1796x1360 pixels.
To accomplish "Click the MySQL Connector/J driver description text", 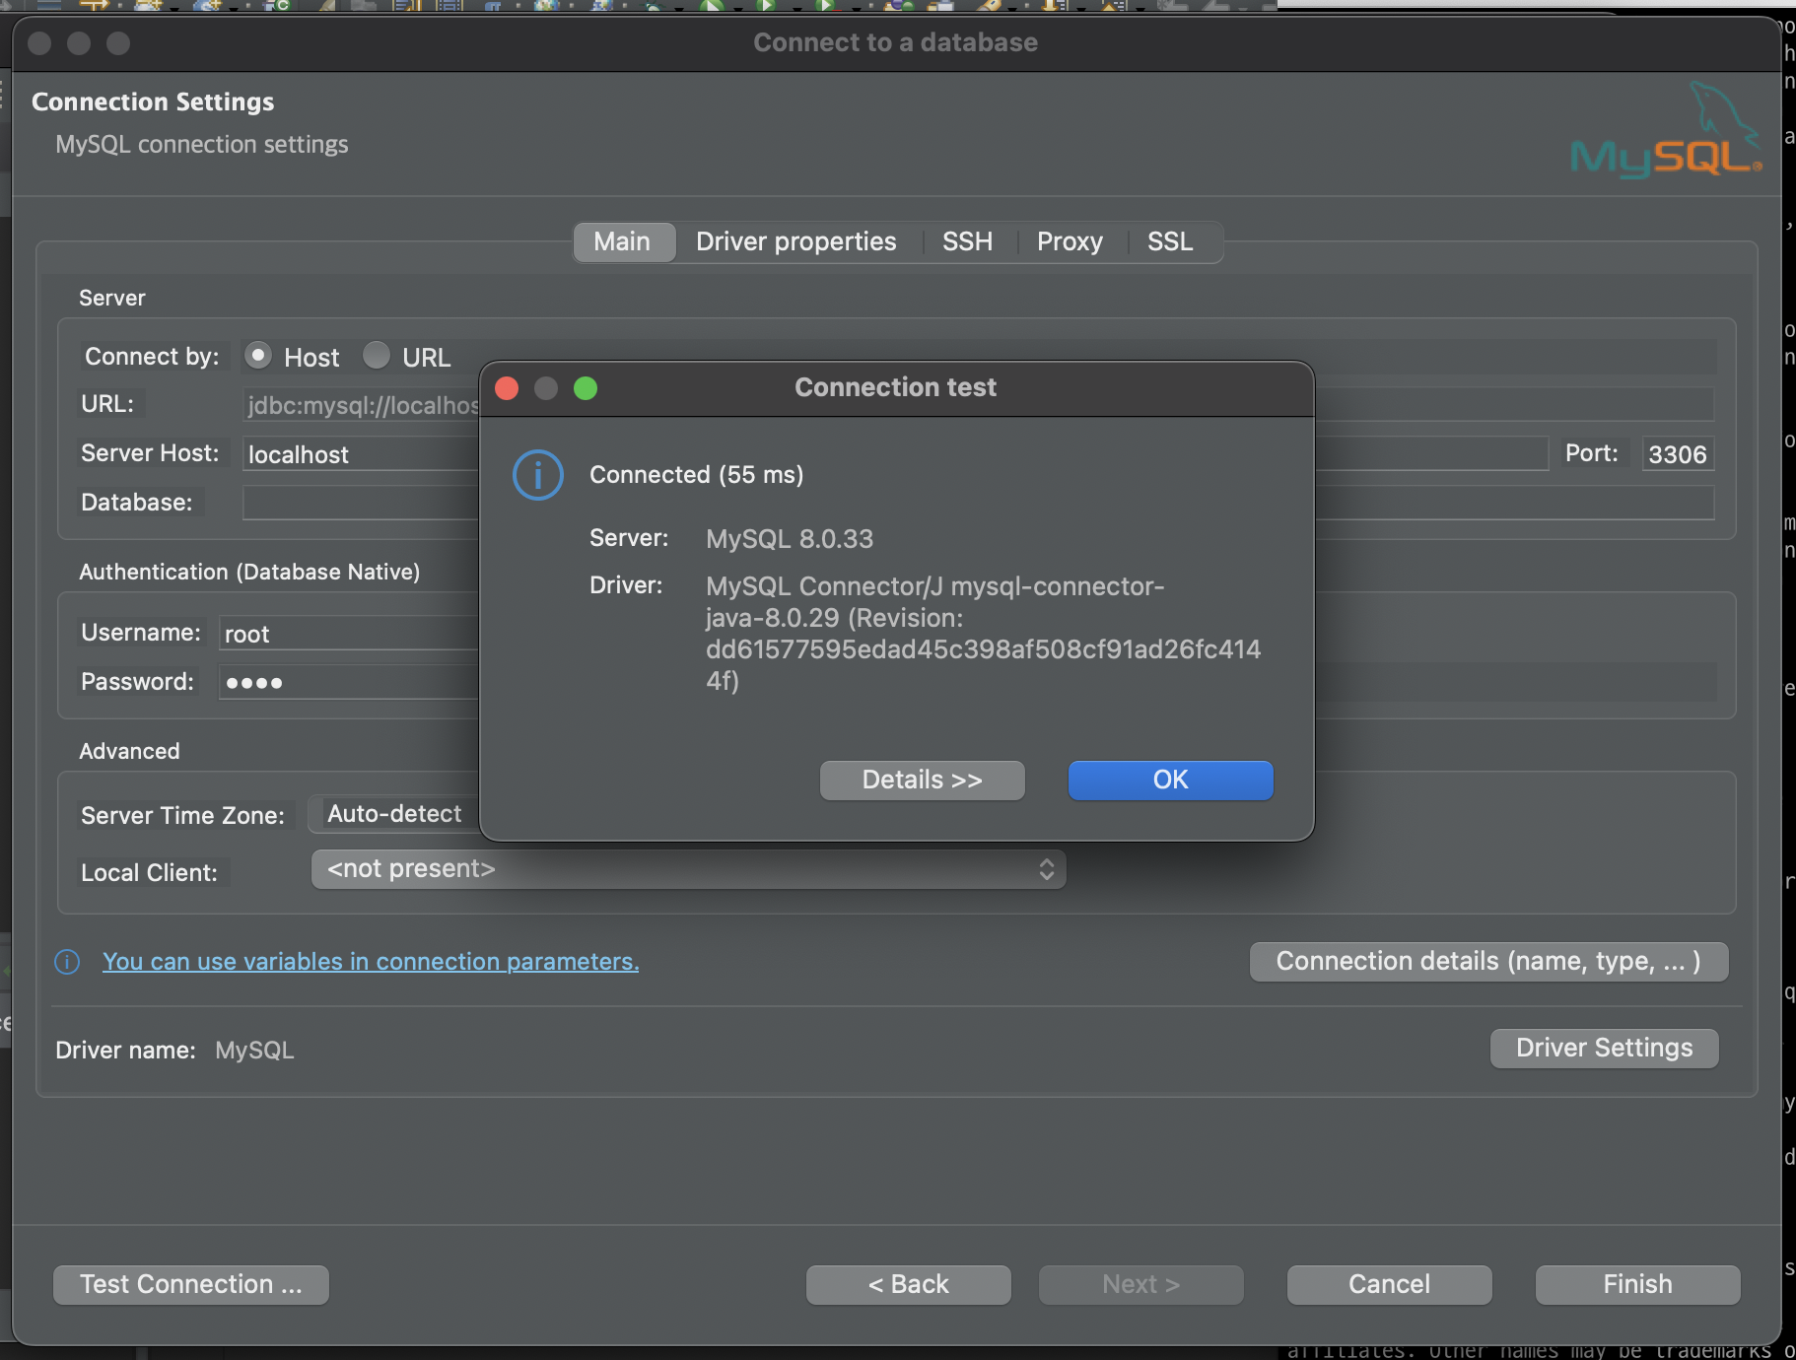I will tap(983, 634).
